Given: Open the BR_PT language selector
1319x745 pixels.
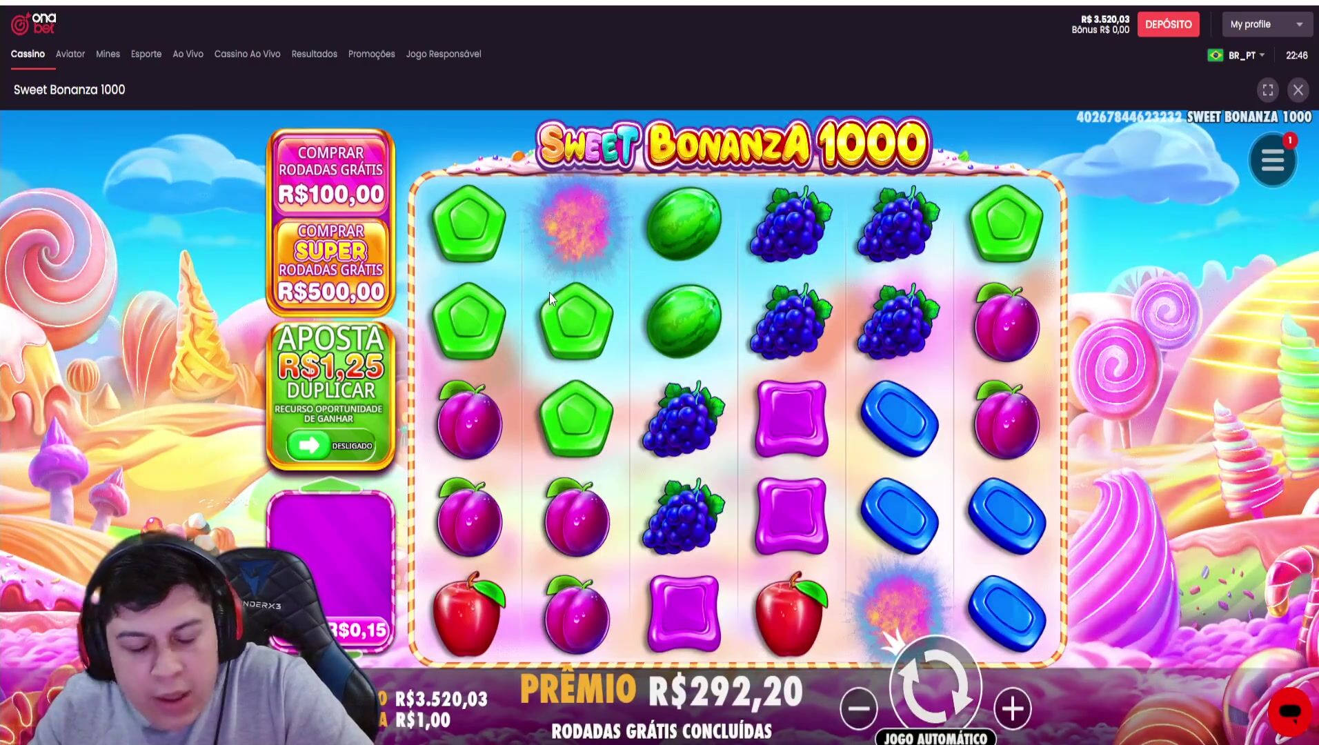Looking at the screenshot, I should point(1241,55).
